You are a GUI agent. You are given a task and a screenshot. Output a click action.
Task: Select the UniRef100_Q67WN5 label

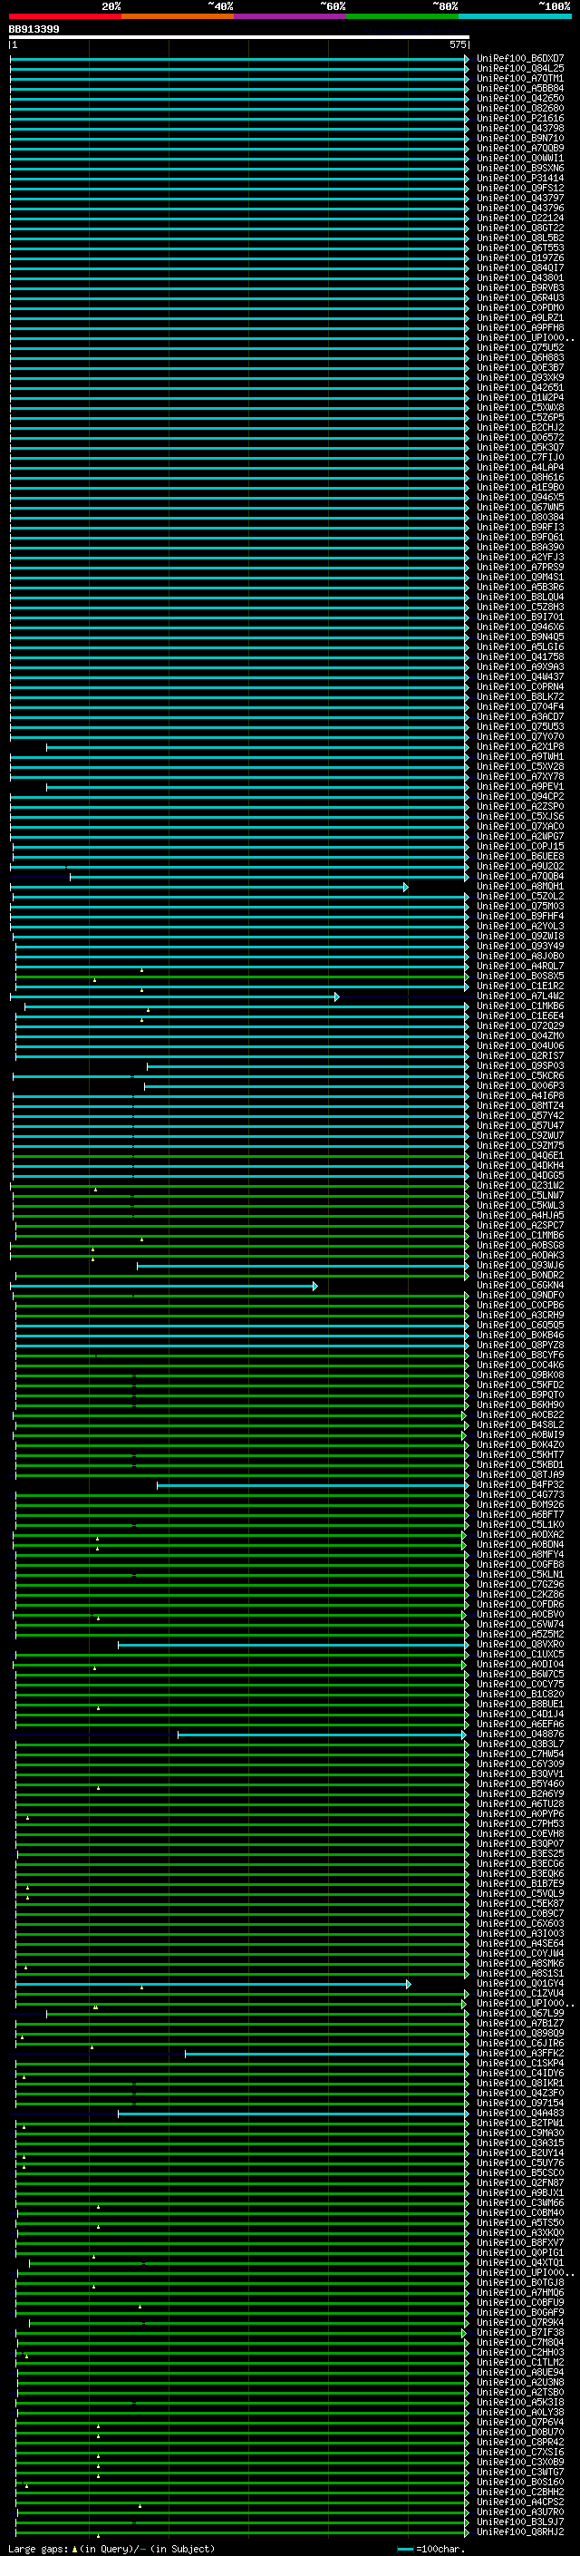520,507
